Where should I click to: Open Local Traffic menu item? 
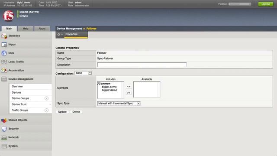point(16,62)
